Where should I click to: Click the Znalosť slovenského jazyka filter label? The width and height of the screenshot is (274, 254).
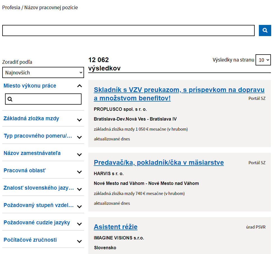point(39,188)
